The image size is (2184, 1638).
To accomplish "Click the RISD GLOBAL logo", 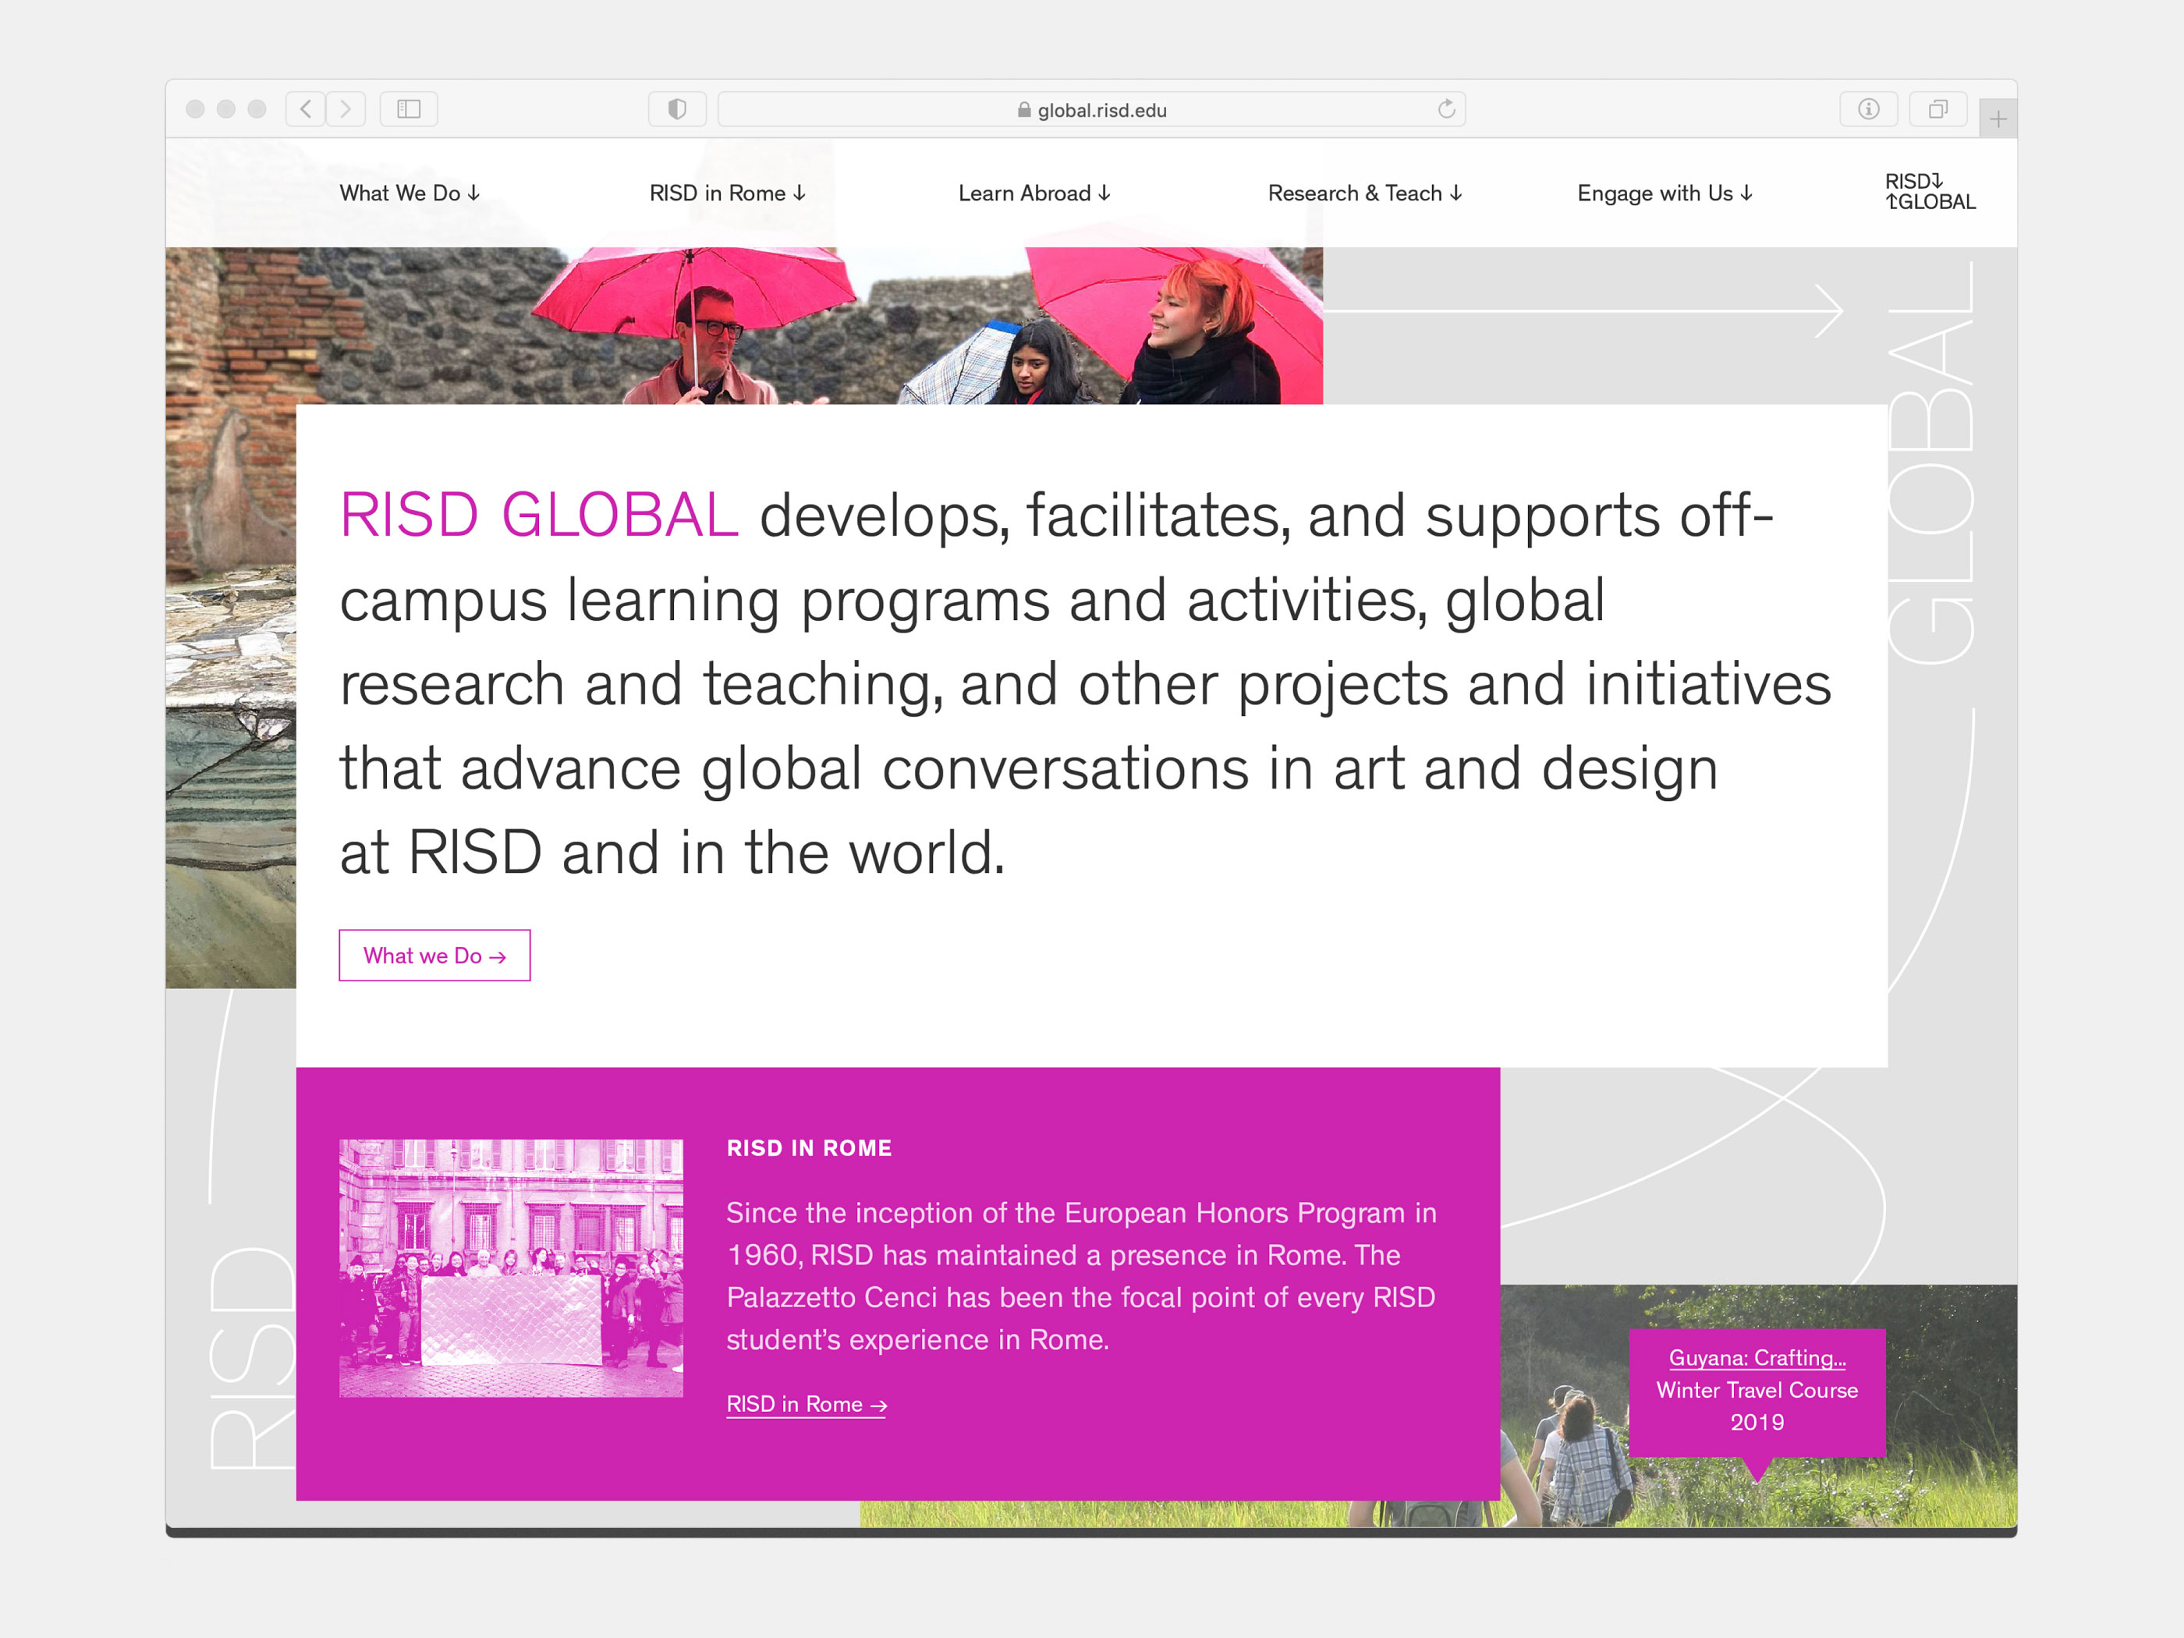I will [x=1930, y=192].
